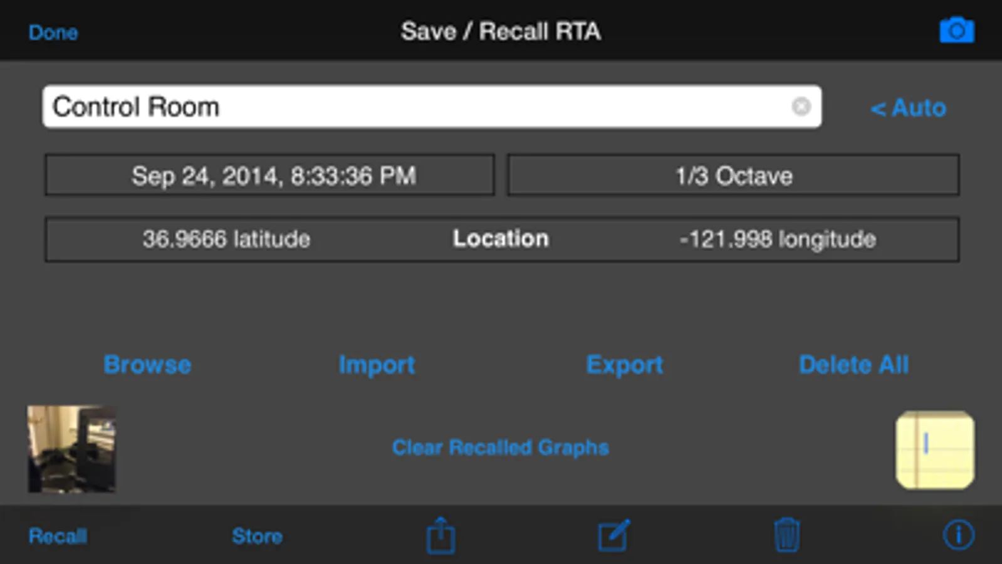
Task: Open the info circle icon
Action: 958,535
